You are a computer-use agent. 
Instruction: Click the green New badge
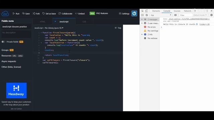point(92,13)
